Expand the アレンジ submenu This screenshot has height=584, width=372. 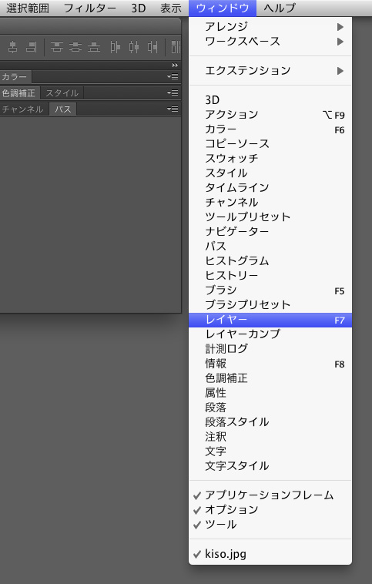click(270, 26)
